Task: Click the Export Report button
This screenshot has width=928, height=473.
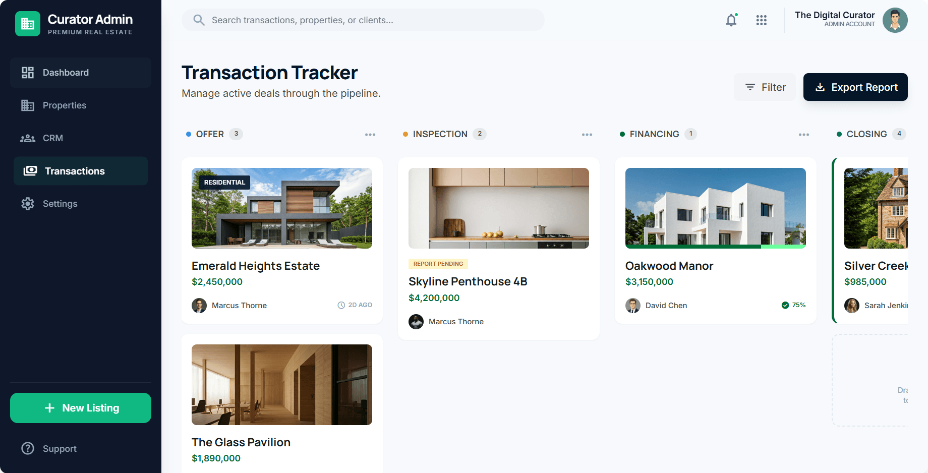Action: coord(855,87)
